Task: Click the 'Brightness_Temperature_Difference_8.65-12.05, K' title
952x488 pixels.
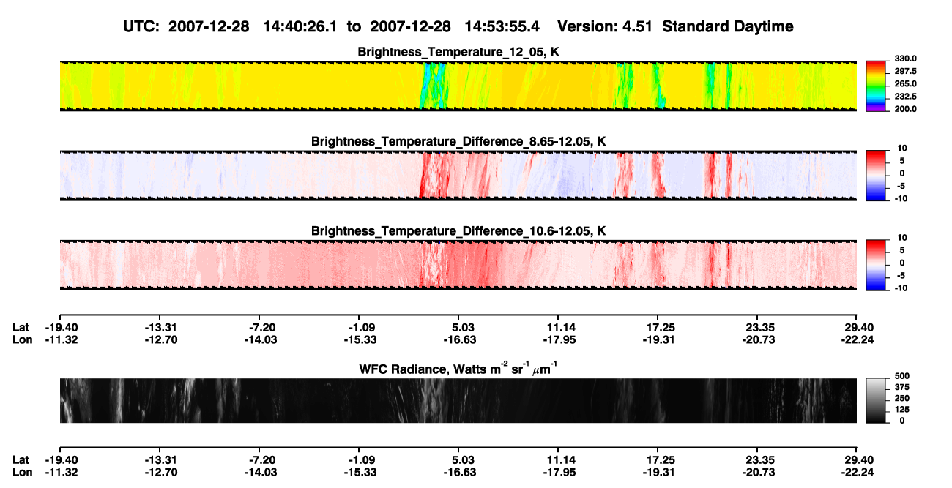Action: coord(458,141)
